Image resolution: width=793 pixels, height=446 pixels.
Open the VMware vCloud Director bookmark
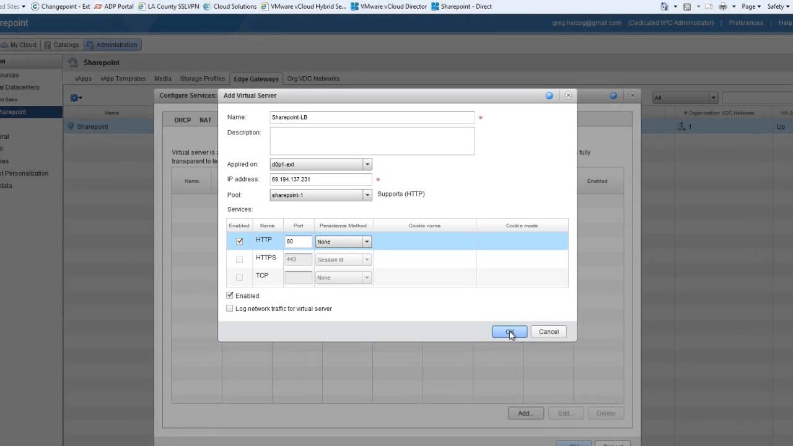[388, 6]
